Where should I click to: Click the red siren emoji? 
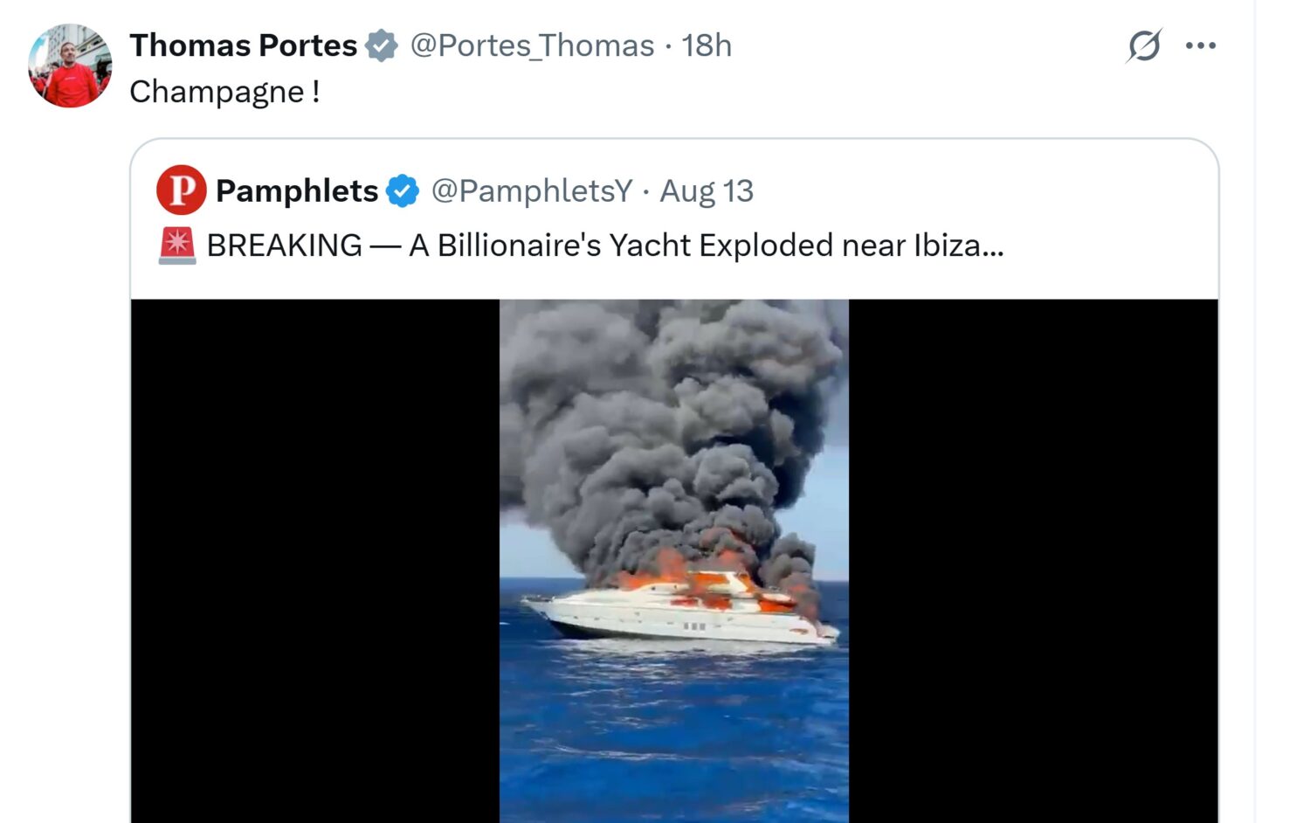177,246
